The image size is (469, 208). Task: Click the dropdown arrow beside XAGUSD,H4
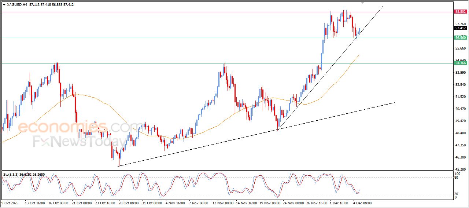(x=4, y=5)
